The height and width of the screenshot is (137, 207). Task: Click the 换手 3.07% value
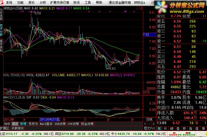click(176, 97)
